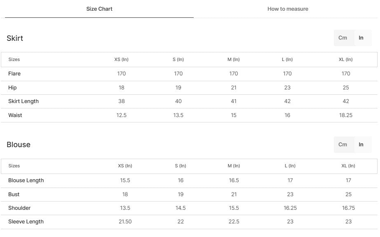The image size is (380, 237).
Task: Select the Blouse Length row label
Action: pos(26,181)
